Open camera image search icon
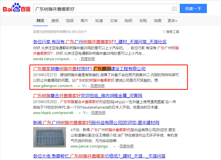The height and width of the screenshot is (160, 221). 174,9
